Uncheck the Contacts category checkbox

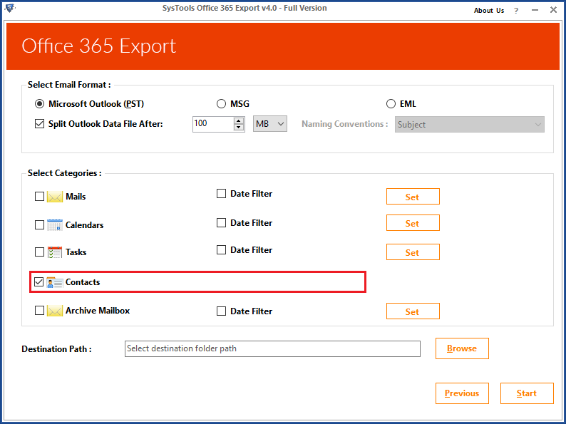(39, 281)
